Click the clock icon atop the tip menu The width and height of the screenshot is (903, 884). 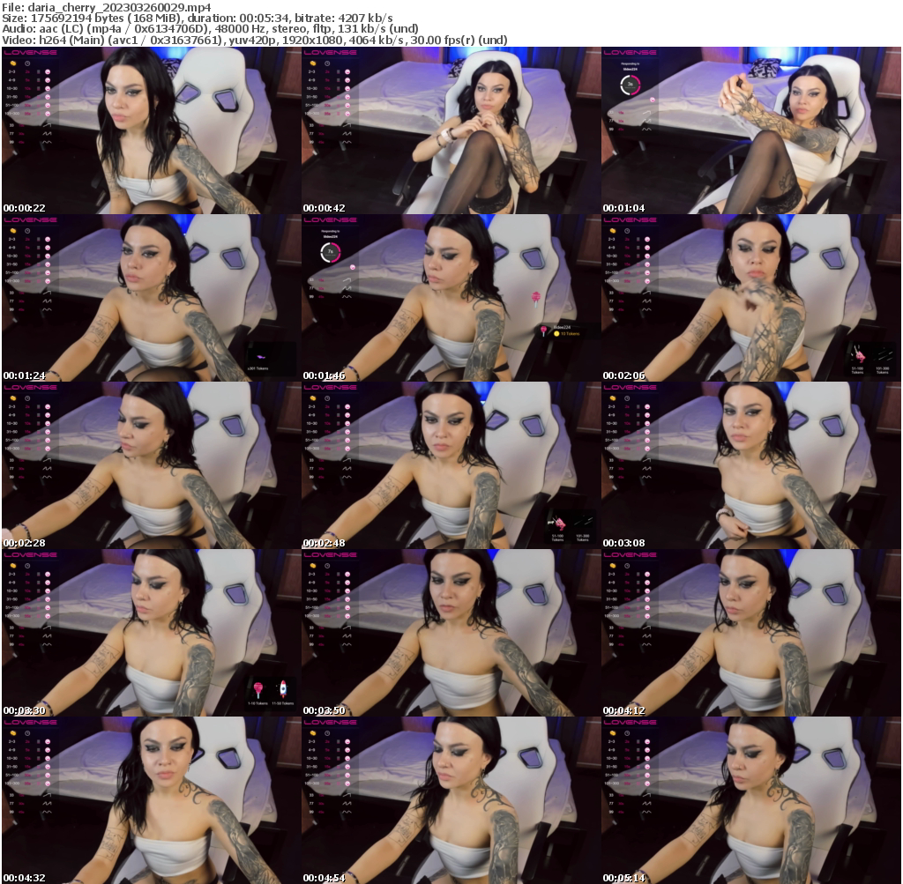tap(27, 63)
